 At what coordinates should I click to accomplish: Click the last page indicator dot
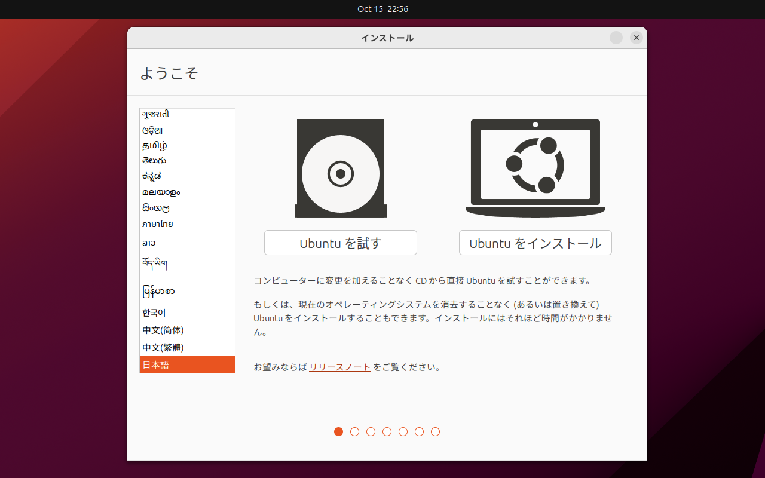pyautogui.click(x=435, y=431)
